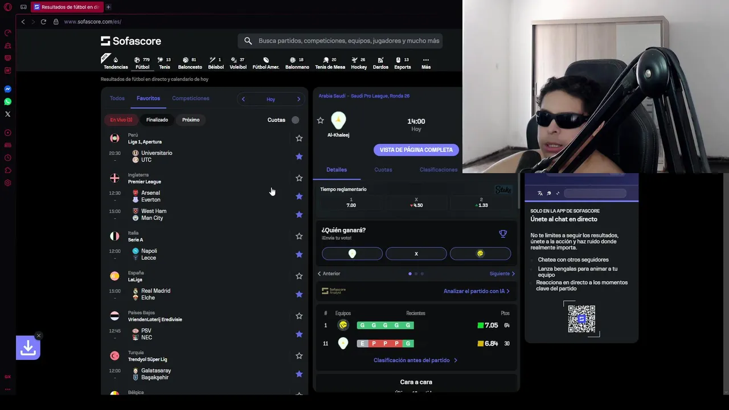This screenshot has width=729, height=410.
Task: Unfavorite the West Ham vs Man City match
Action: coord(299,214)
